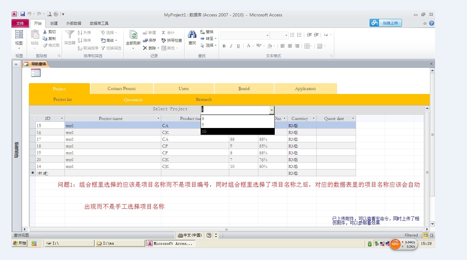Click the Save icon in quick access toolbar

(23, 14)
